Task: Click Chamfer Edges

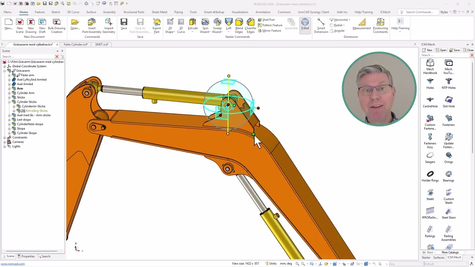Action: tap(250, 26)
